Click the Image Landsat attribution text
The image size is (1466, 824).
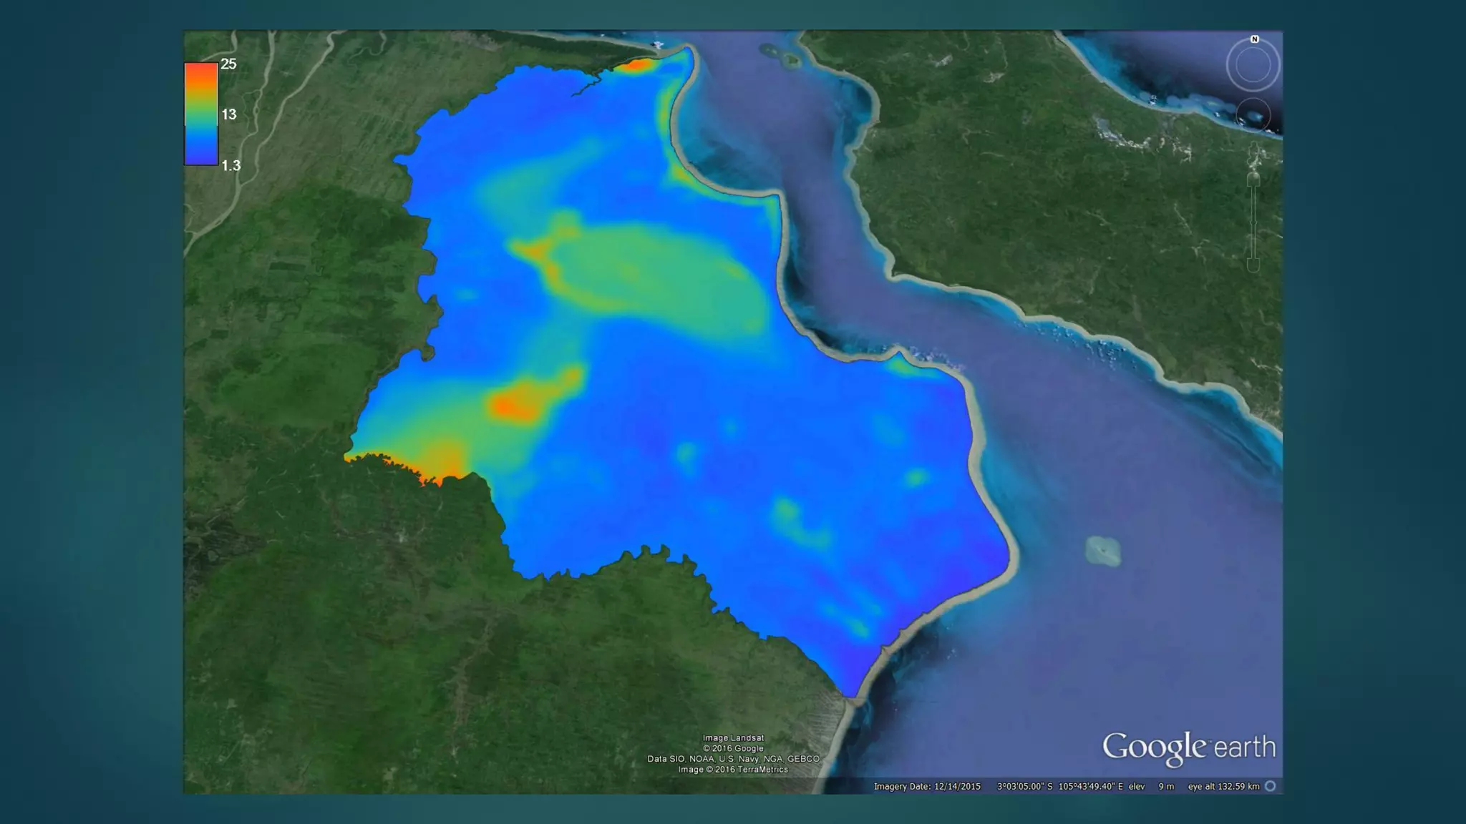[x=733, y=738]
